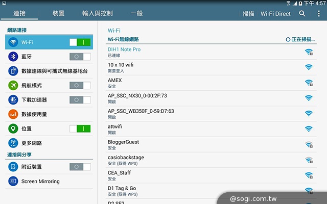The height and width of the screenshot is (204, 327).
Task: Tap the green location pin icon
Action: pos(13,129)
